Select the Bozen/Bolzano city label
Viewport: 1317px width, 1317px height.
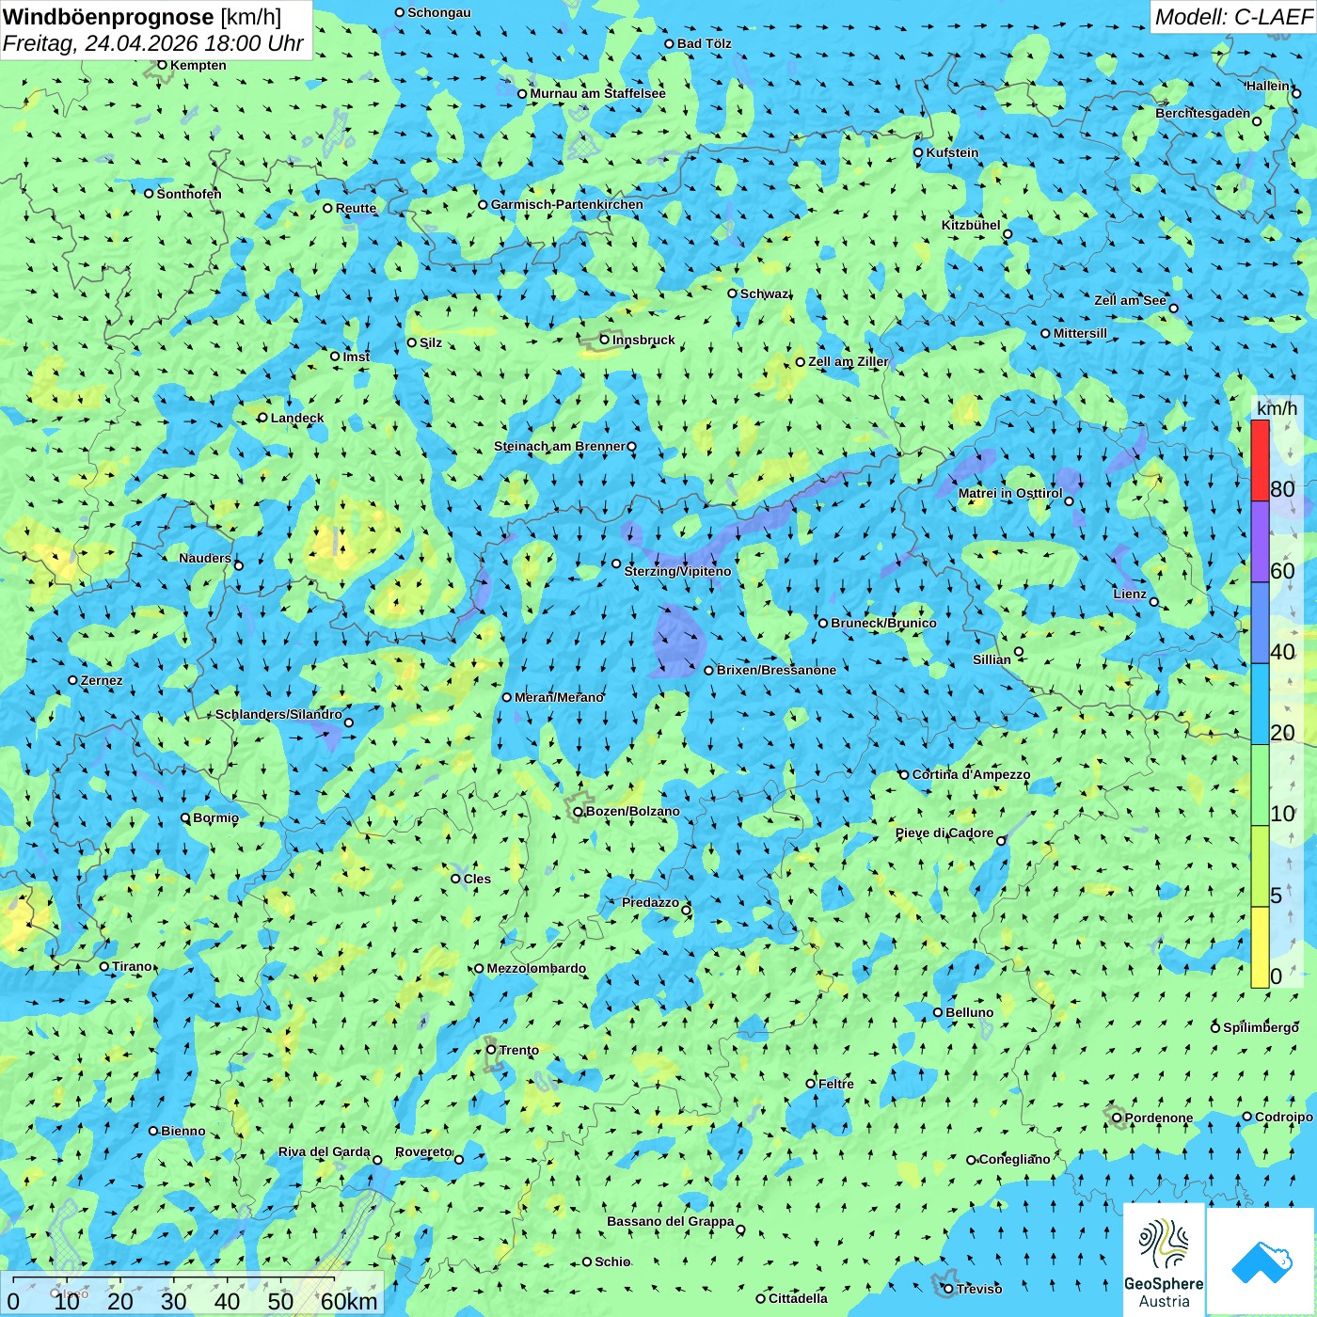click(632, 811)
